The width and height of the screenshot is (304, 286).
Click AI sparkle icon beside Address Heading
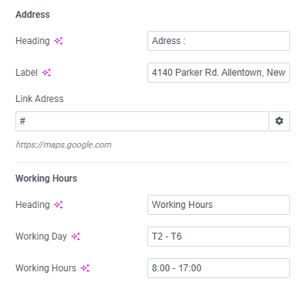coord(59,41)
